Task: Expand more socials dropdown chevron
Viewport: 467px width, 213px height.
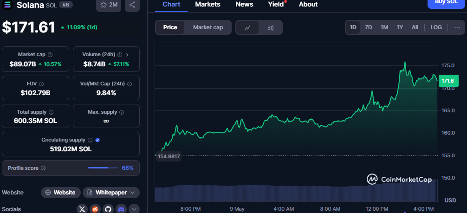Action: point(134,209)
